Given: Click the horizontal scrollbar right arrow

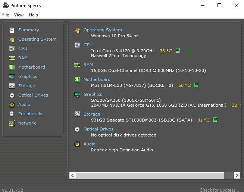Looking at the screenshot, I should 237,175.
